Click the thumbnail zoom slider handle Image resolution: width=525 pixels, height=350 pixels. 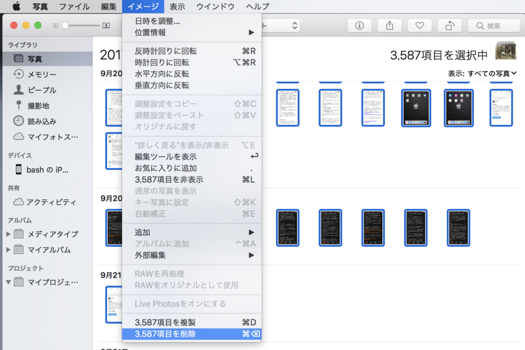(x=66, y=26)
